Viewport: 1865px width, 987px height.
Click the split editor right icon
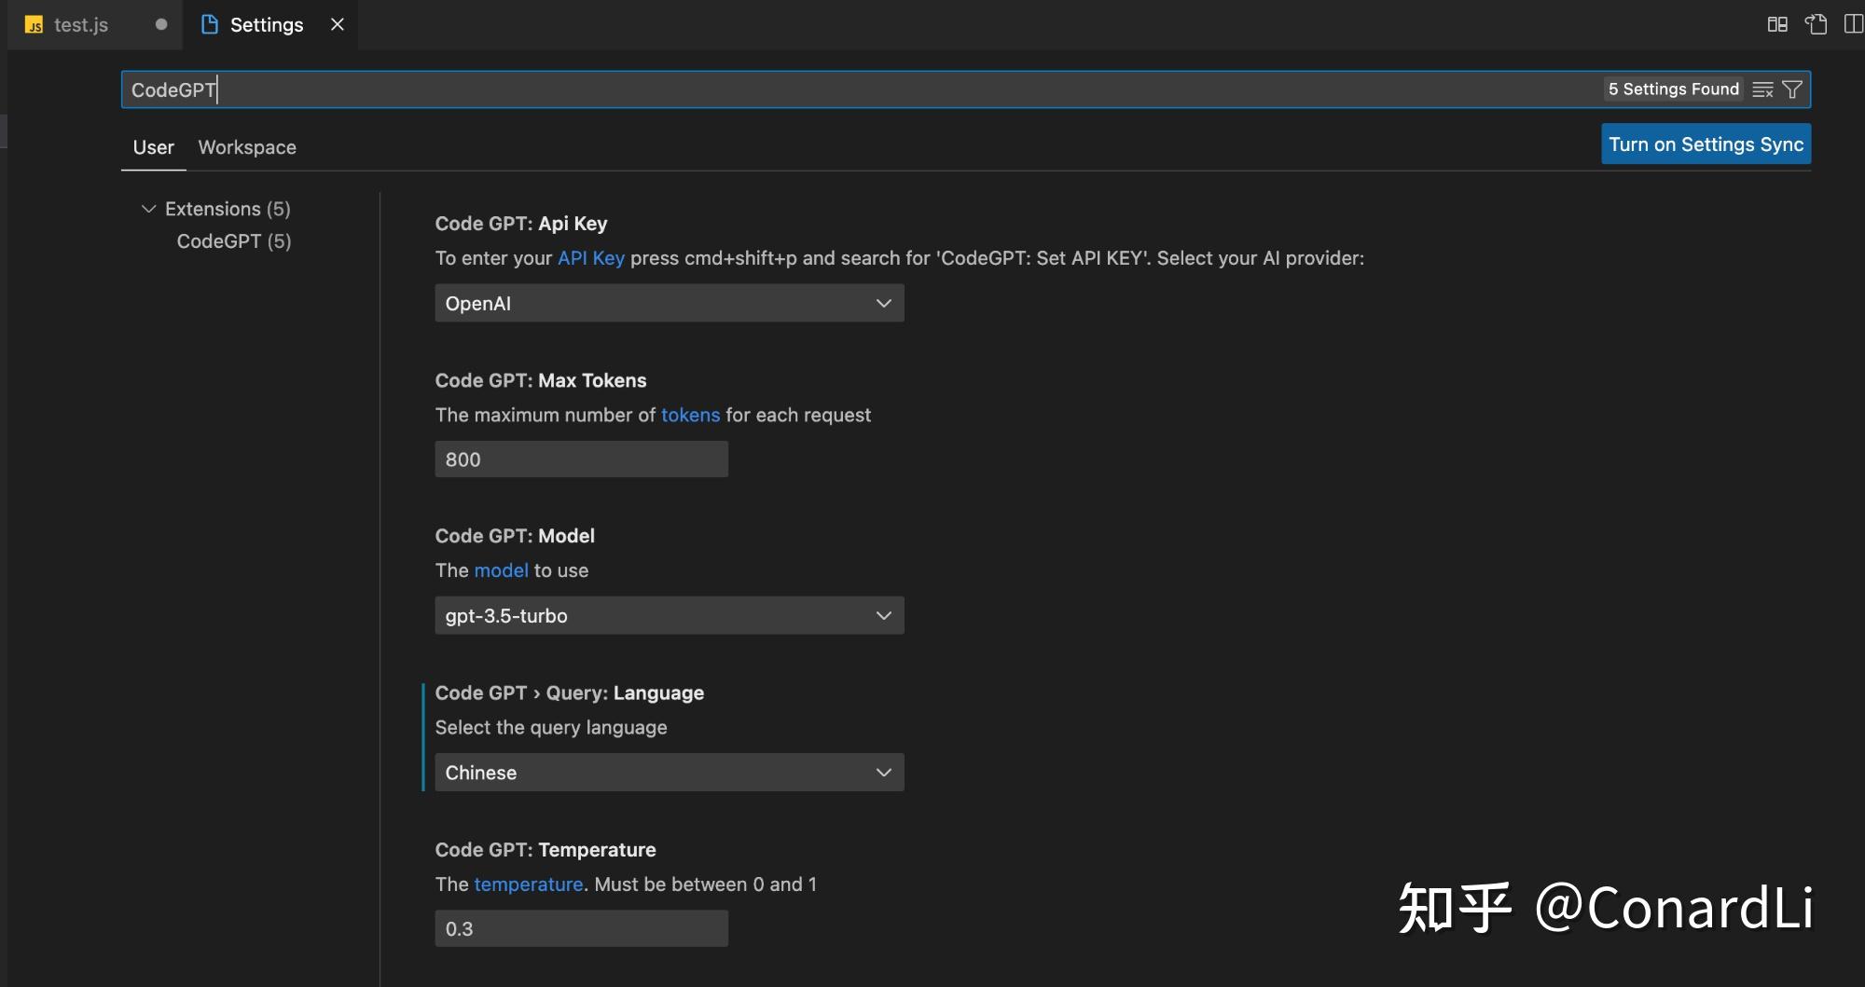(1853, 24)
